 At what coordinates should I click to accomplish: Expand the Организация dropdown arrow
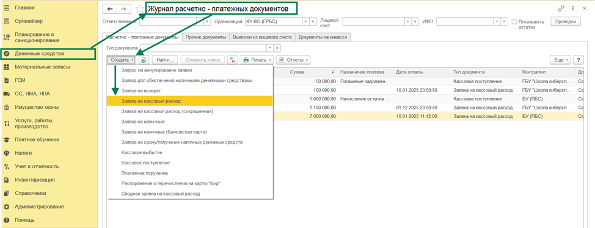305,21
